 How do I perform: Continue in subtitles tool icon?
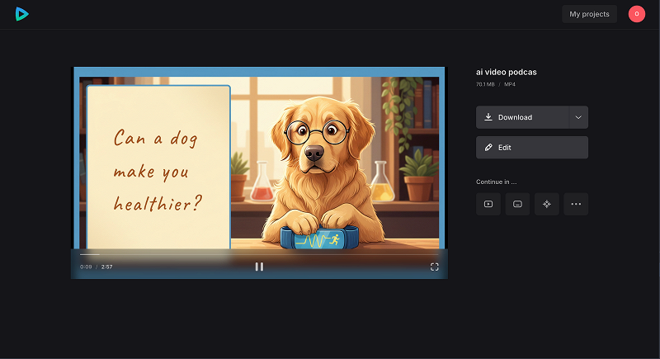pos(517,204)
